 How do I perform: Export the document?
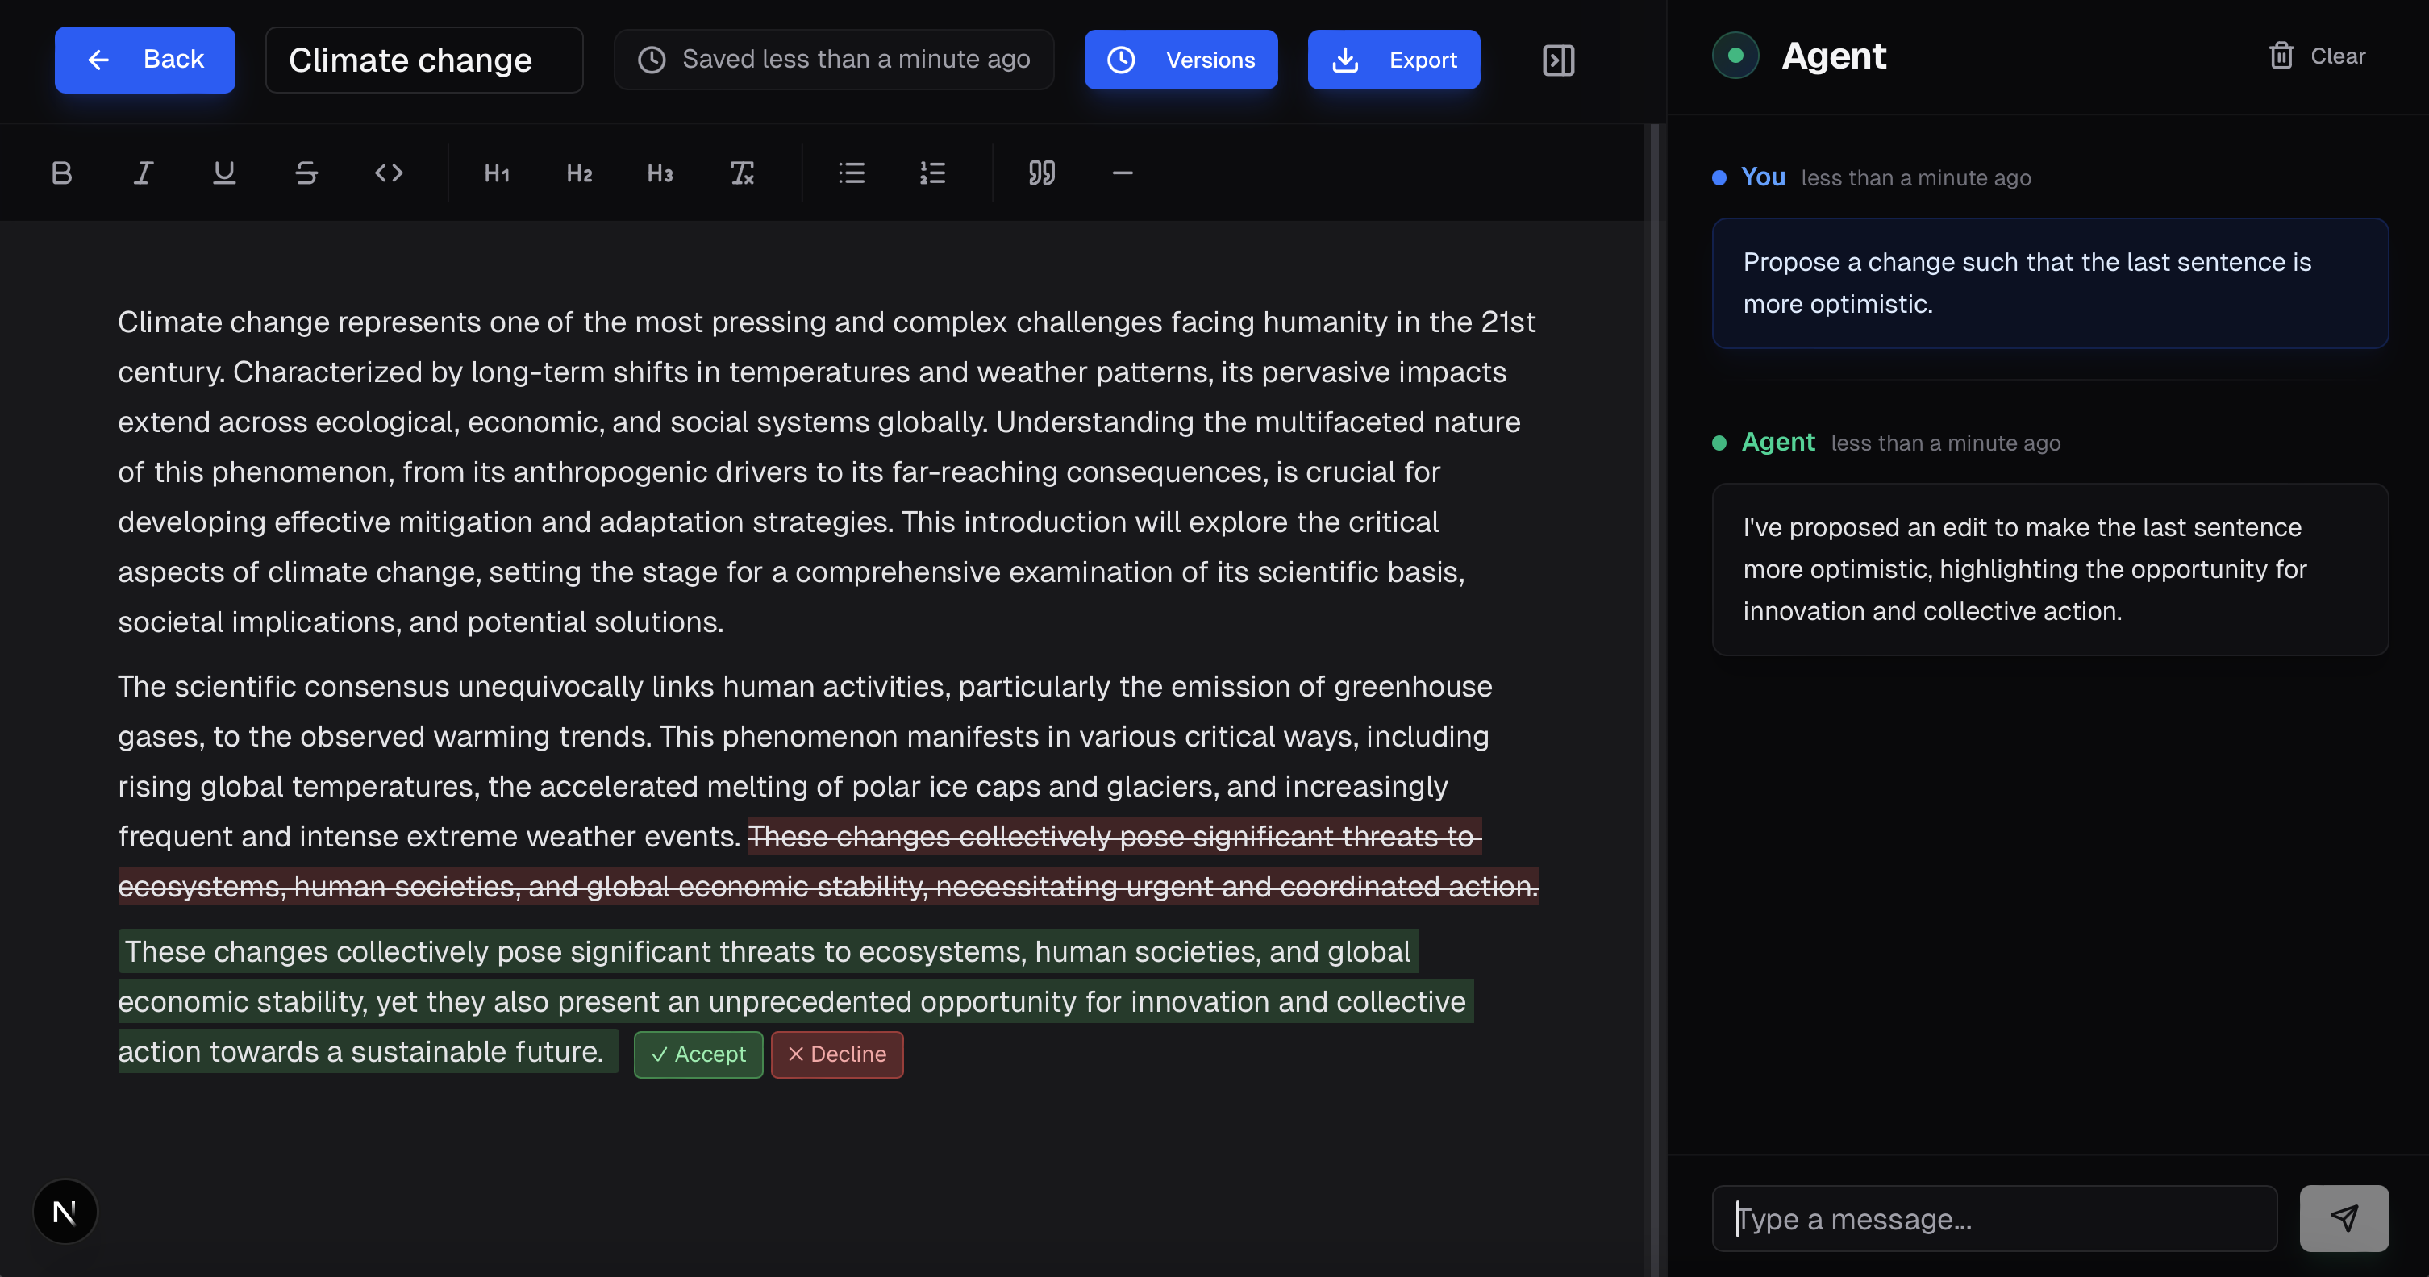[x=1393, y=60]
